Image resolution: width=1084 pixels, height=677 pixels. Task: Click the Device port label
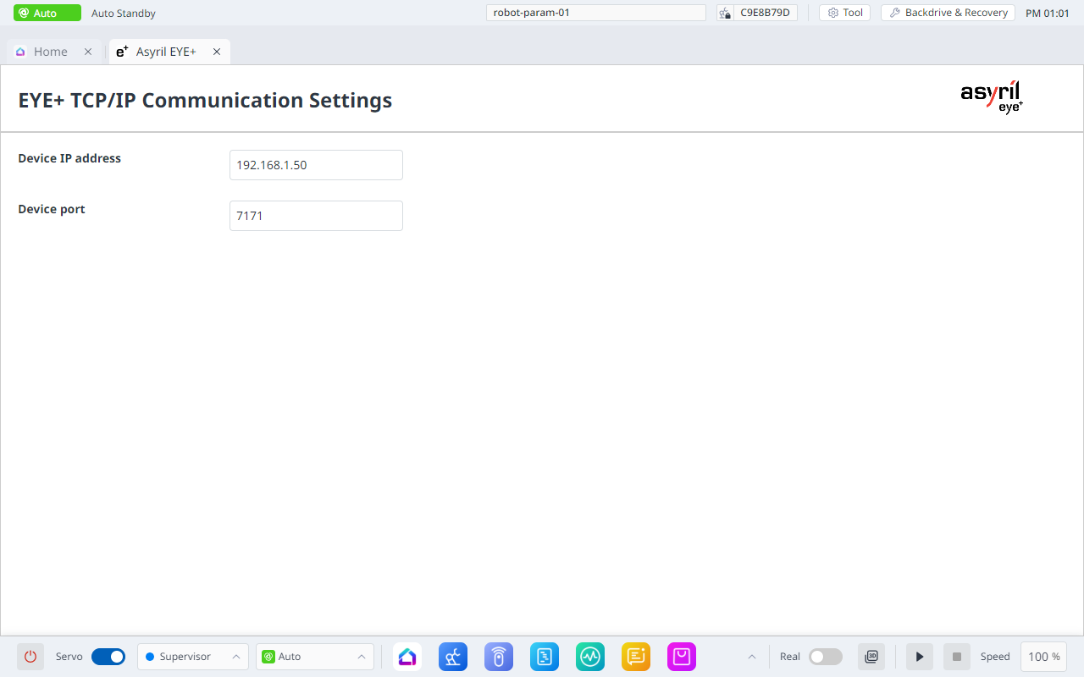[x=52, y=209]
